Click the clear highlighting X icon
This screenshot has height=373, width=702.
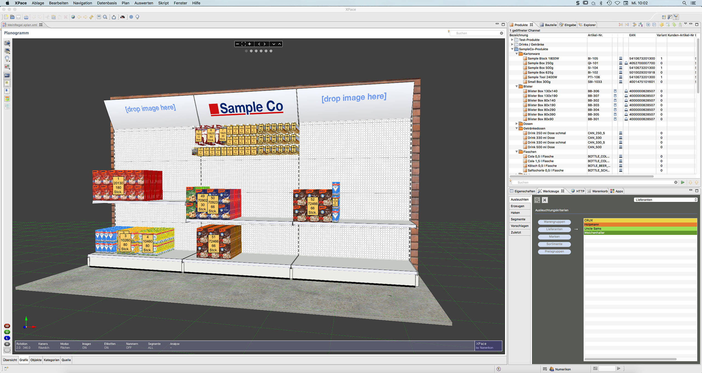[545, 200]
